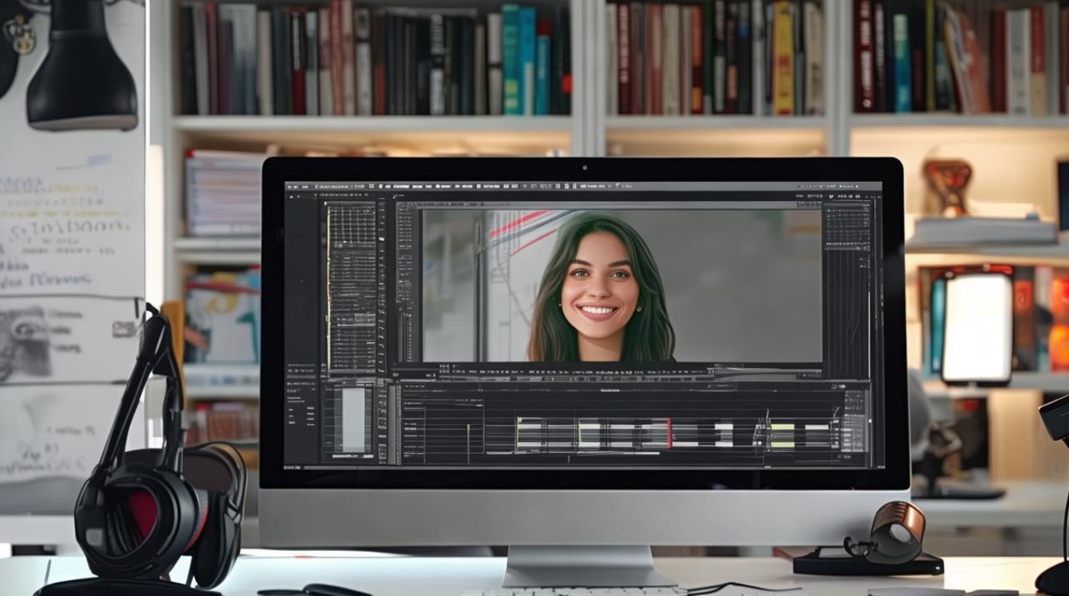The width and height of the screenshot is (1069, 596).
Task: Click the red playhead marker on the timeline
Action: click(x=670, y=434)
